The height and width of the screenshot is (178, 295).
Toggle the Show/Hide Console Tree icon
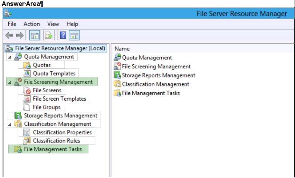(x=35, y=35)
